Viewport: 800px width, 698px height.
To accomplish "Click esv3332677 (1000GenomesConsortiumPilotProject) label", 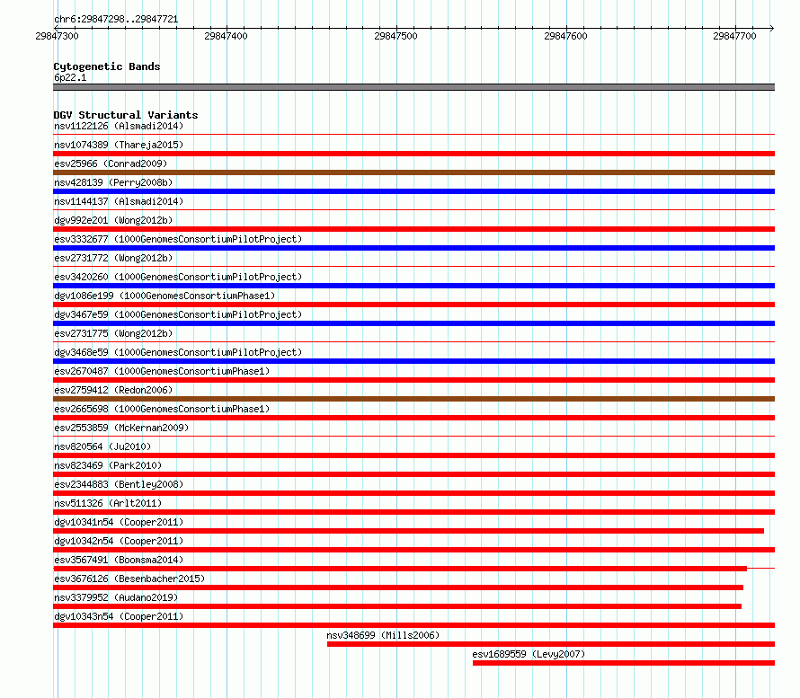I will 178,239.
